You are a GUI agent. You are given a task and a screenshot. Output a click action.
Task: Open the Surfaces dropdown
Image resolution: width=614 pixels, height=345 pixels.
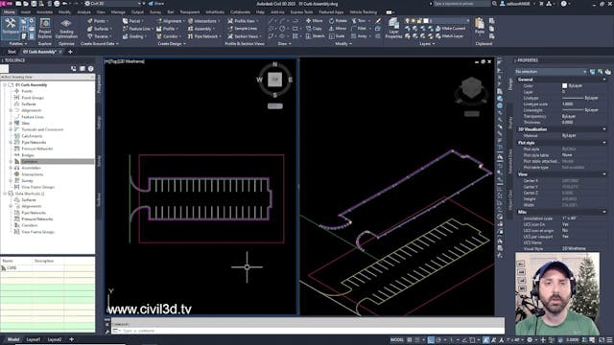(100, 29)
